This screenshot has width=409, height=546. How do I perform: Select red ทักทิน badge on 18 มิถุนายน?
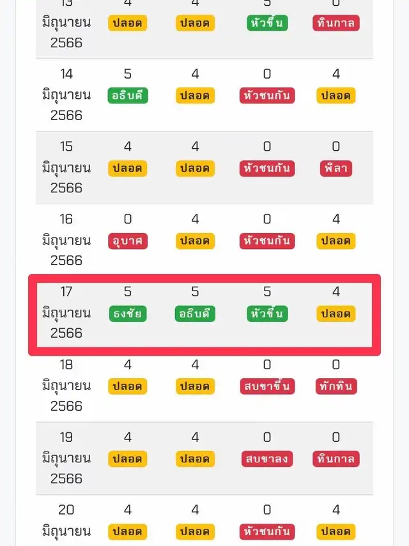coord(336,386)
